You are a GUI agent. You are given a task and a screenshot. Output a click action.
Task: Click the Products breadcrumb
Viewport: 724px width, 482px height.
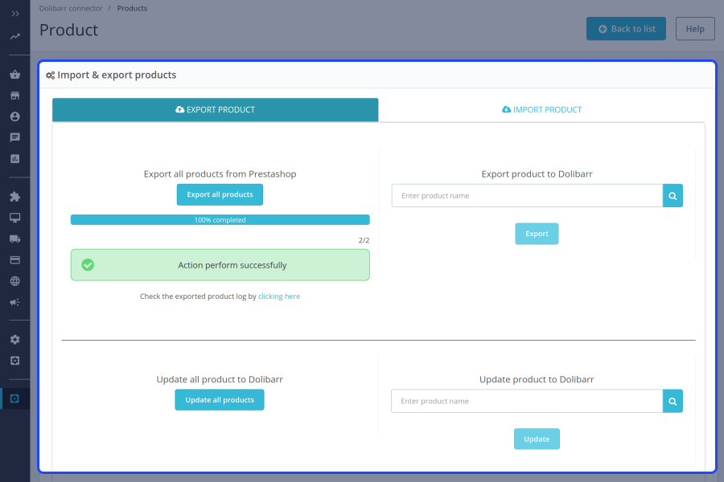[x=132, y=8]
